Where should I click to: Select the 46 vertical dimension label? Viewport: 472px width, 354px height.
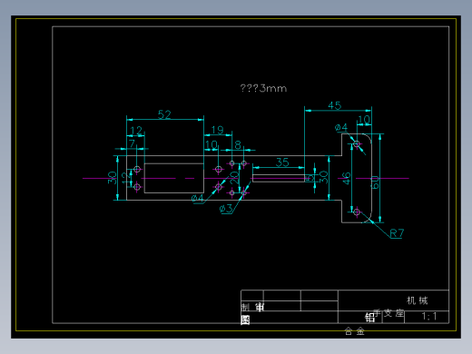click(346, 178)
